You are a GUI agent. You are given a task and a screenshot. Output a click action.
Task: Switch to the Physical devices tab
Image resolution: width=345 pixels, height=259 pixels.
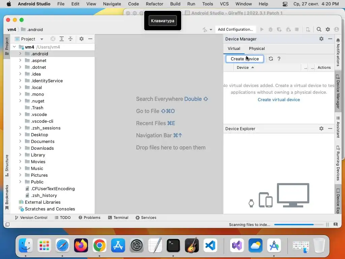click(x=257, y=49)
